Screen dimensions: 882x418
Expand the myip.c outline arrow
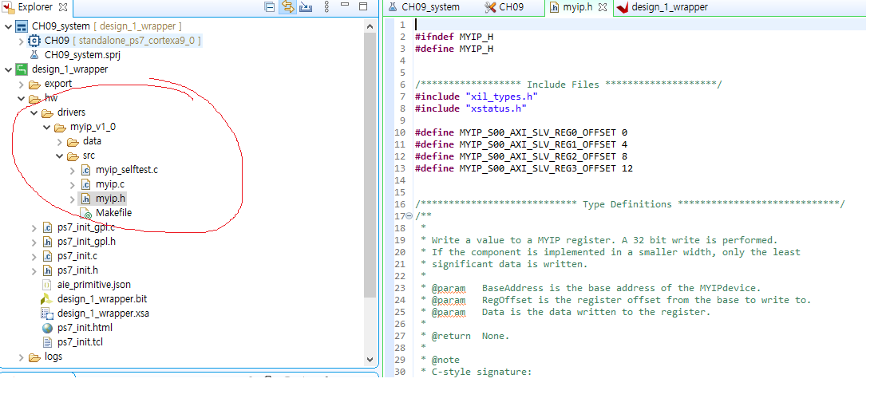[x=72, y=184]
